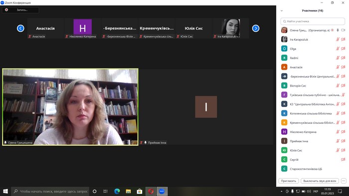Viewport: 349px width, 196px height.
Task: Click Приймак Інна muted microphone icon in list
Action: coord(338,141)
